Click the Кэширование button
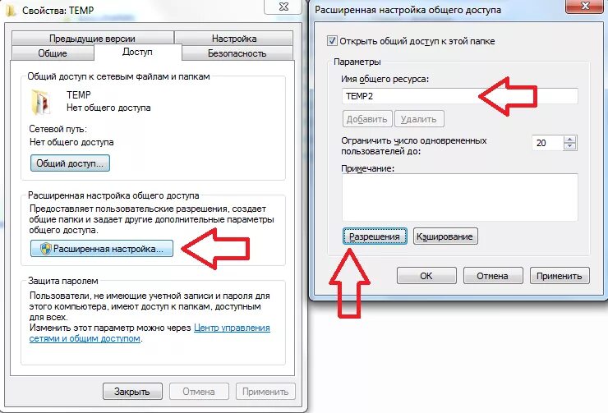Screen dimensions: 608x413 [445, 236]
